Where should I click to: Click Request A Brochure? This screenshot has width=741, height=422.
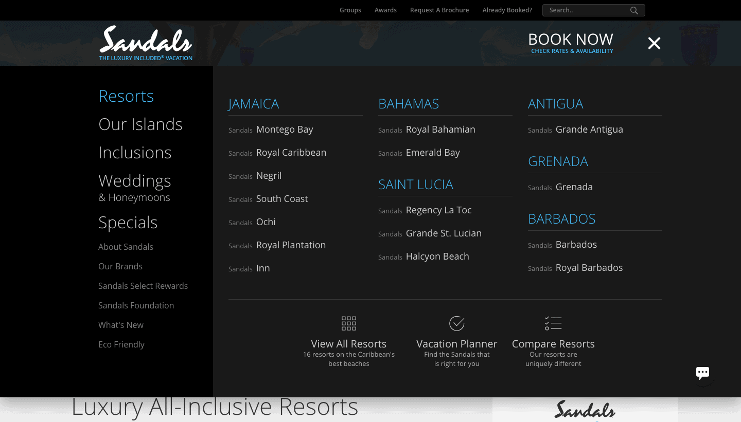click(x=439, y=10)
